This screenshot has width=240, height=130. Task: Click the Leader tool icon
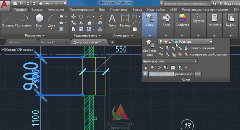pos(135,23)
